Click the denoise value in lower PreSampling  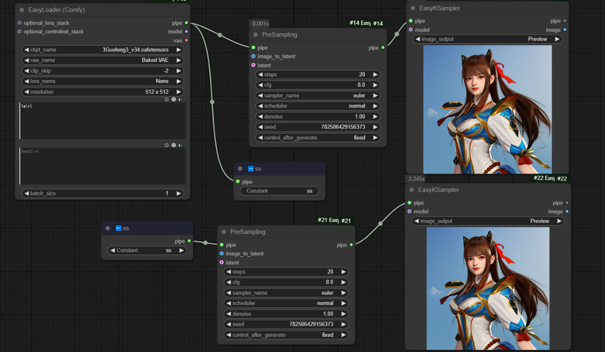pos(328,314)
